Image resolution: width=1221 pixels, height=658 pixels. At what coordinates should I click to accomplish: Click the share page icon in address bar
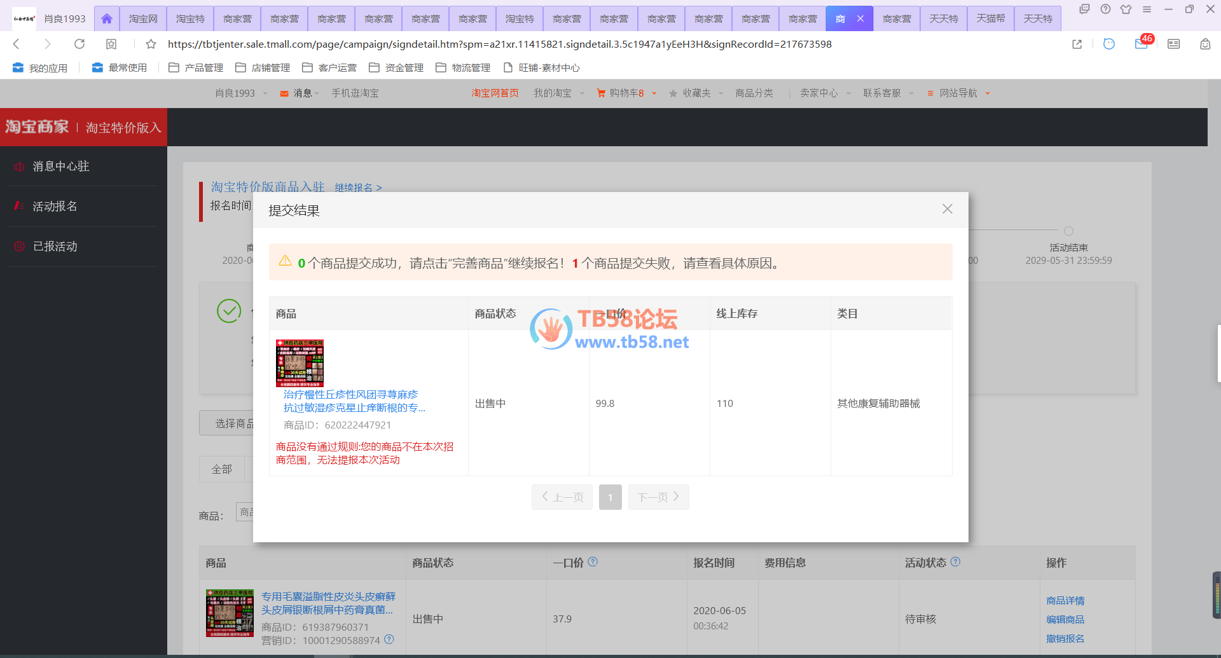(x=1077, y=44)
